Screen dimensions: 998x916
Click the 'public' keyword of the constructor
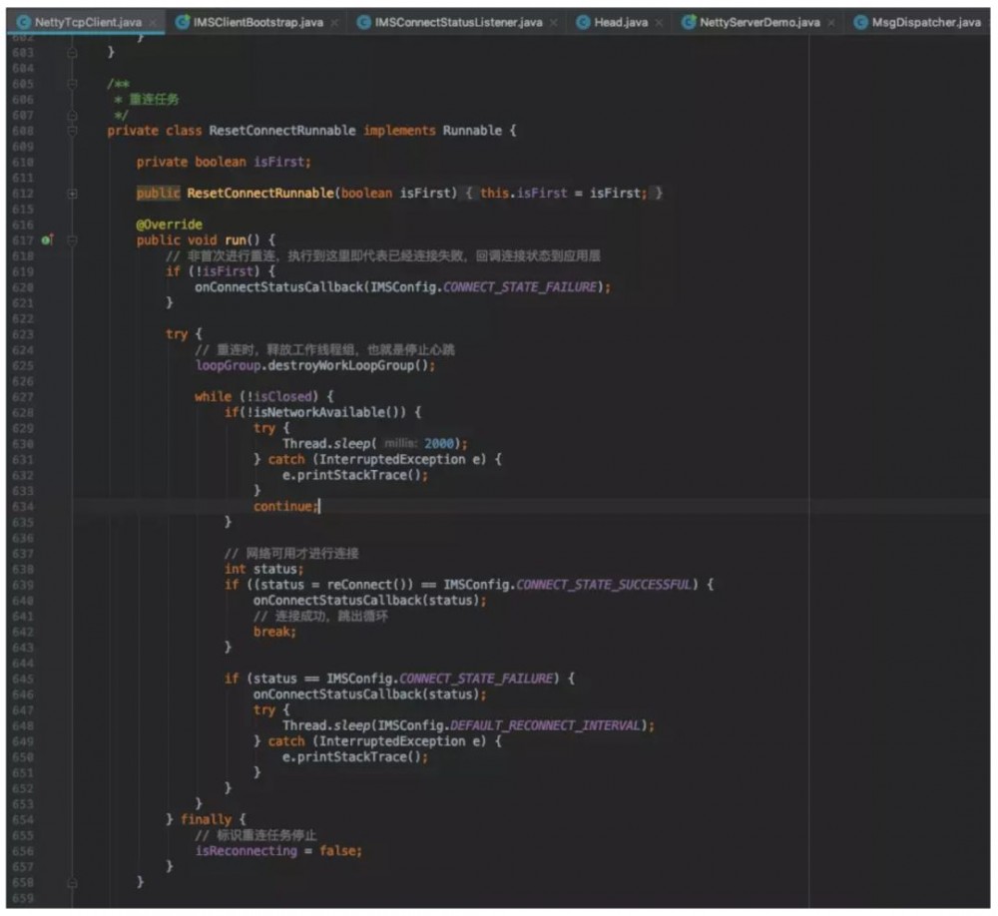[x=158, y=193]
